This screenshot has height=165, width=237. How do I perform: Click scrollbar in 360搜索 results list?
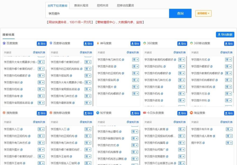tap(186, 75)
